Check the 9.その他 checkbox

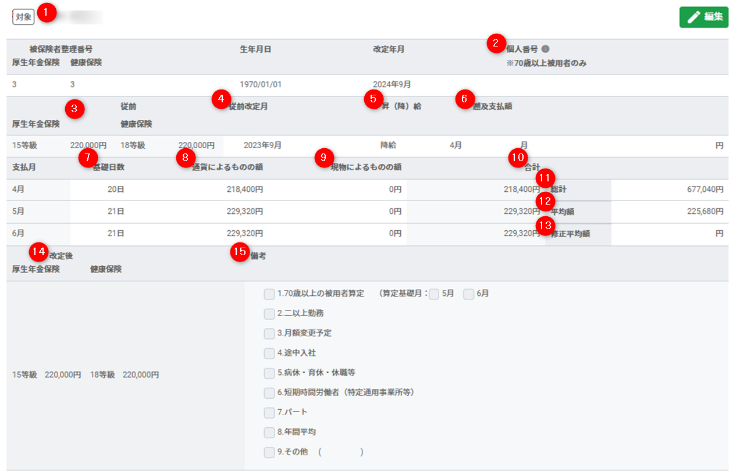pyautogui.click(x=269, y=452)
